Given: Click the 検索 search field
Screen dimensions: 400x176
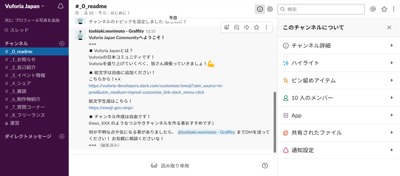Looking at the screenshot, I should pos(321,9).
